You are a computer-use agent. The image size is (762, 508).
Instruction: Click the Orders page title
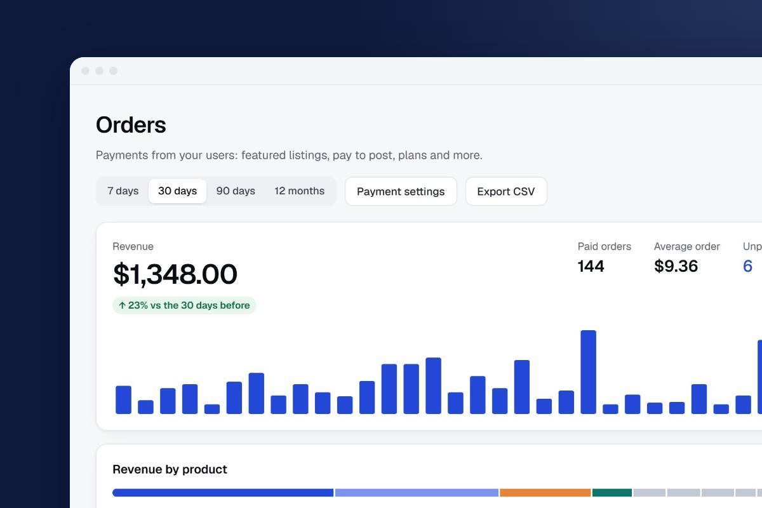tap(131, 125)
